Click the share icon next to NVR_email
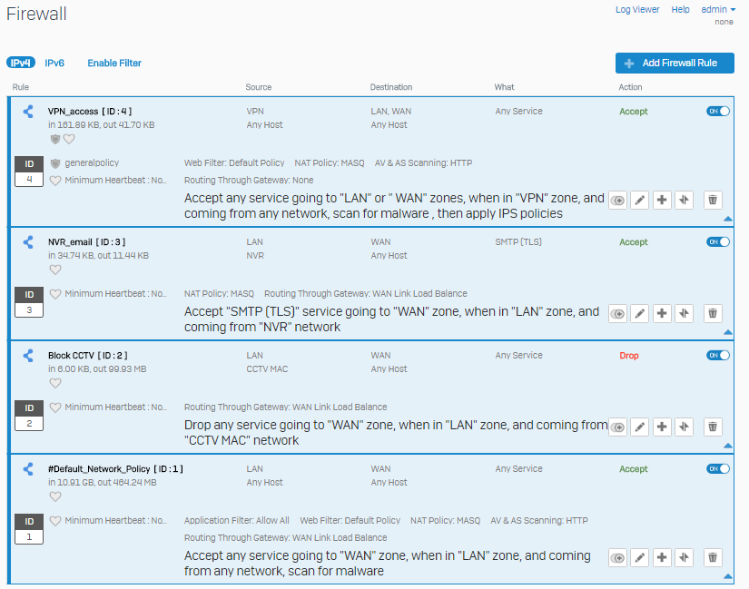This screenshot has width=749, height=589. click(x=28, y=242)
